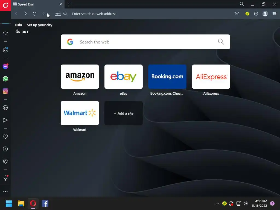This screenshot has height=210, width=280.
Task: Click the address bar search magnifier
Action: pos(65,14)
